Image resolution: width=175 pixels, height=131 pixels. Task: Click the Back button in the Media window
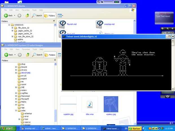[8, 15]
